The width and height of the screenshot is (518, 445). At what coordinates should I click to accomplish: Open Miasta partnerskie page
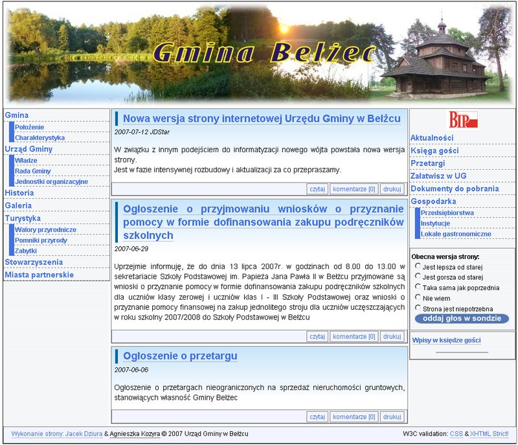[39, 275]
